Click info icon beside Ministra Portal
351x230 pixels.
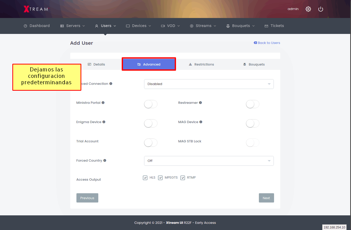click(103, 103)
